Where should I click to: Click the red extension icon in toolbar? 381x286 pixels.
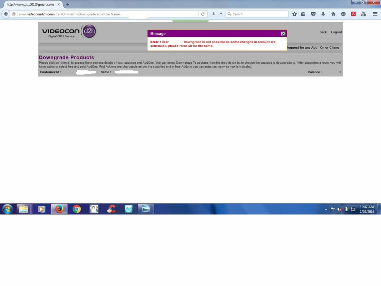coord(354,14)
